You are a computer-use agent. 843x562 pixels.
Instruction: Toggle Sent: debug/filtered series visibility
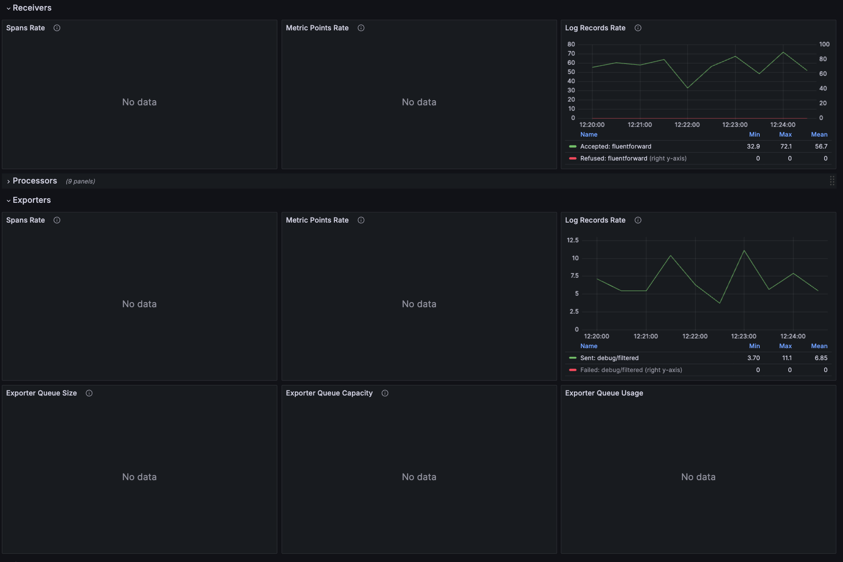point(609,358)
